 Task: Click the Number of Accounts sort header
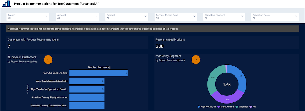point(99,67)
